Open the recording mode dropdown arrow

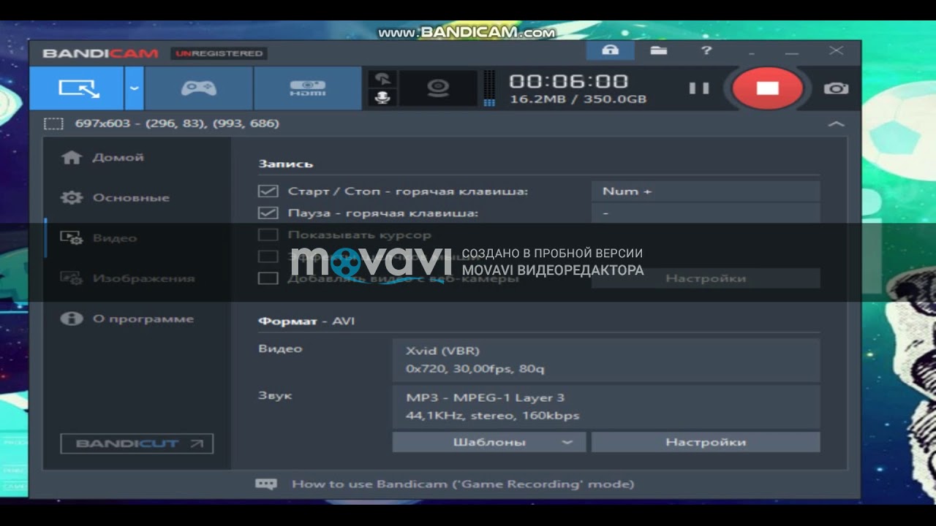[x=134, y=88]
